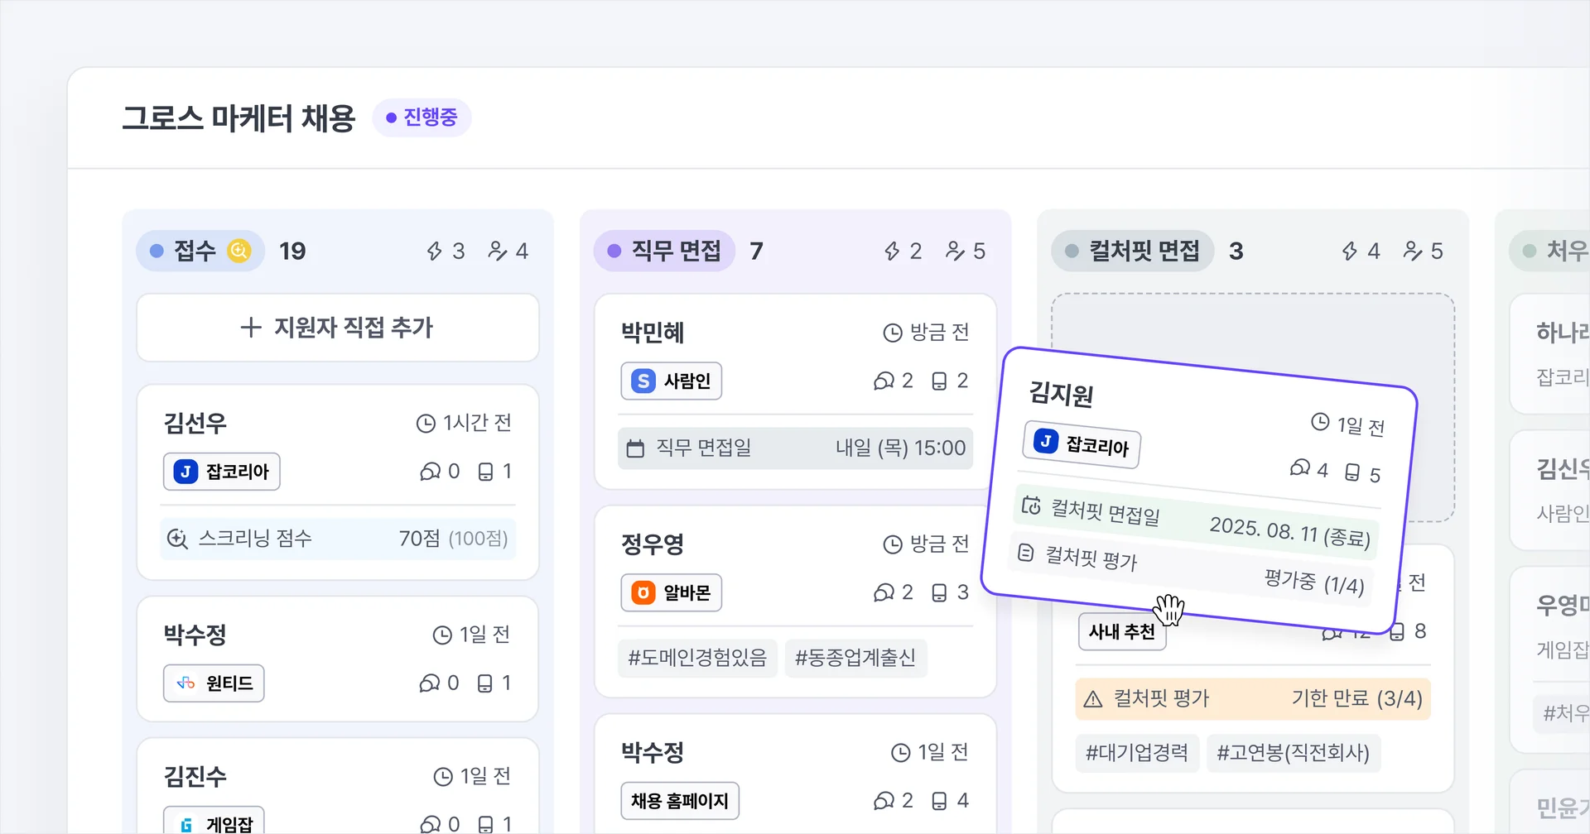This screenshot has height=834, width=1590.
Task: Click the warning icon beside 컬처핏 평가
Action: pos(1094,698)
